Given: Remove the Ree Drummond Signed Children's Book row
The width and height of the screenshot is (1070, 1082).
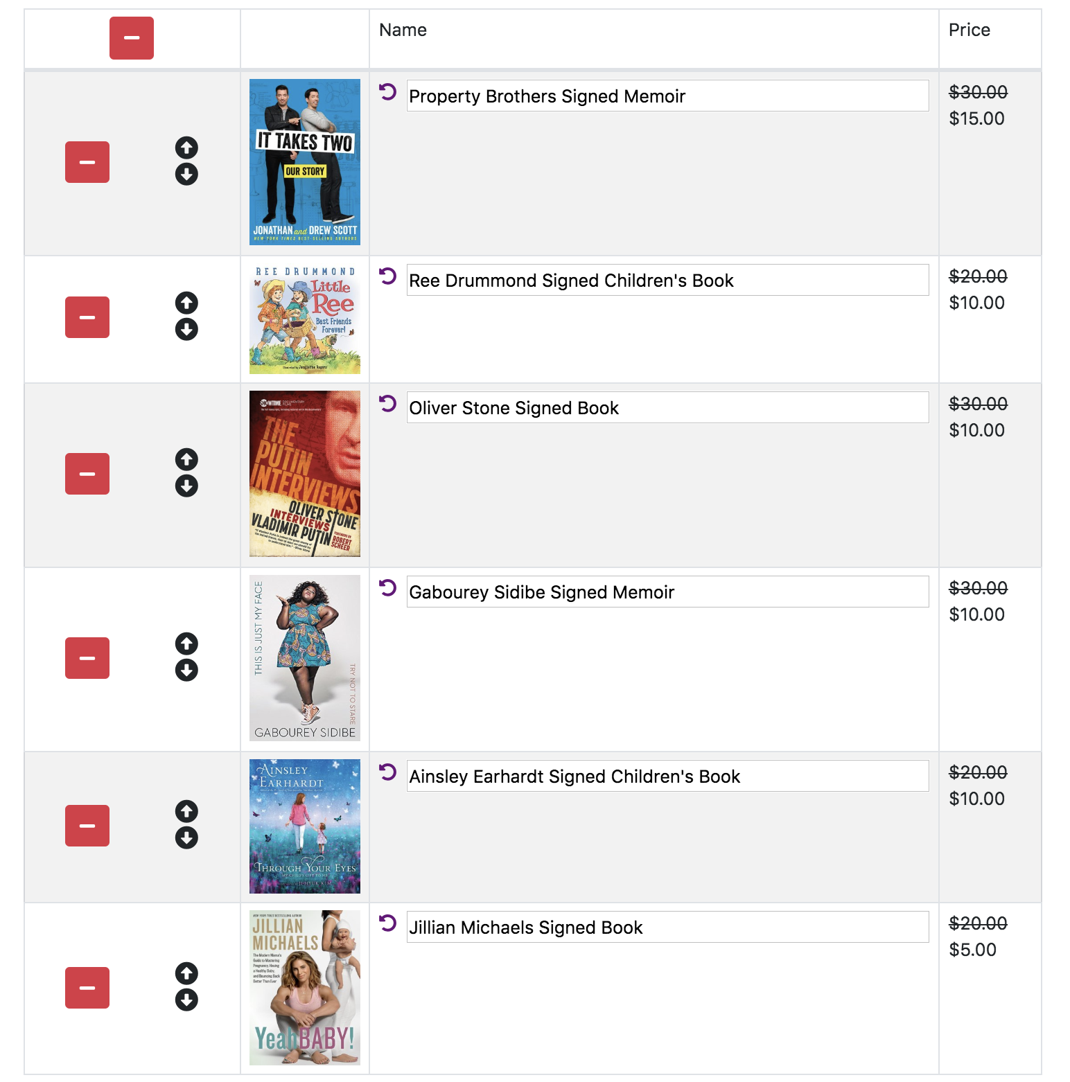Looking at the screenshot, I should point(87,317).
